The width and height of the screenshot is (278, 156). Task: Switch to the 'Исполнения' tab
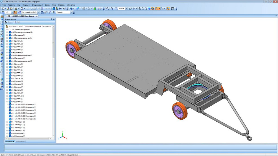click(20, 142)
